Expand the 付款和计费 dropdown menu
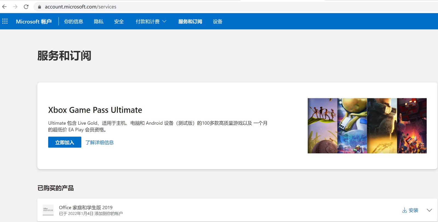Image resolution: width=438 pixels, height=222 pixels. [x=151, y=22]
